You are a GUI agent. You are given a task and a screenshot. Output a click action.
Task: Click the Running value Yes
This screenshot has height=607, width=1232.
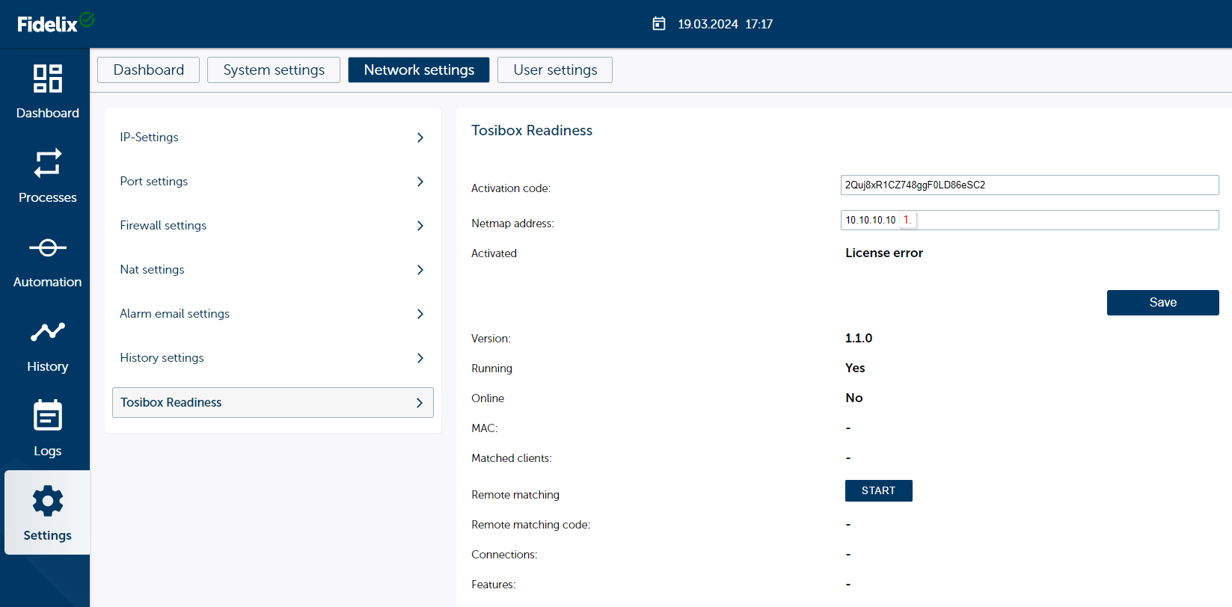click(x=855, y=368)
